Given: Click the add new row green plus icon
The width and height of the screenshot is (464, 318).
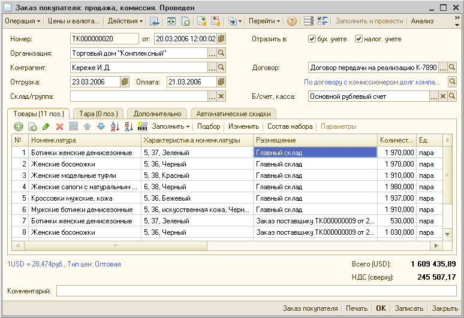Looking at the screenshot, I should coord(19,126).
